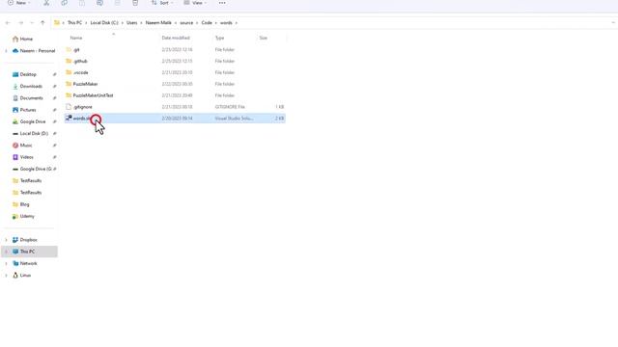Click the Copy icon in toolbar
The image size is (618, 347).
[65, 3]
